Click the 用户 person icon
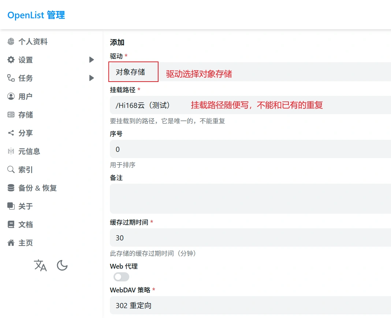The height and width of the screenshot is (318, 391). (11, 97)
